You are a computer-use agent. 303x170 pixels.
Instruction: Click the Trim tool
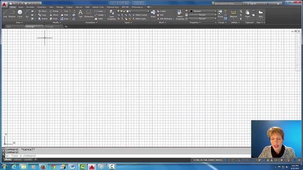[x=65, y=11]
